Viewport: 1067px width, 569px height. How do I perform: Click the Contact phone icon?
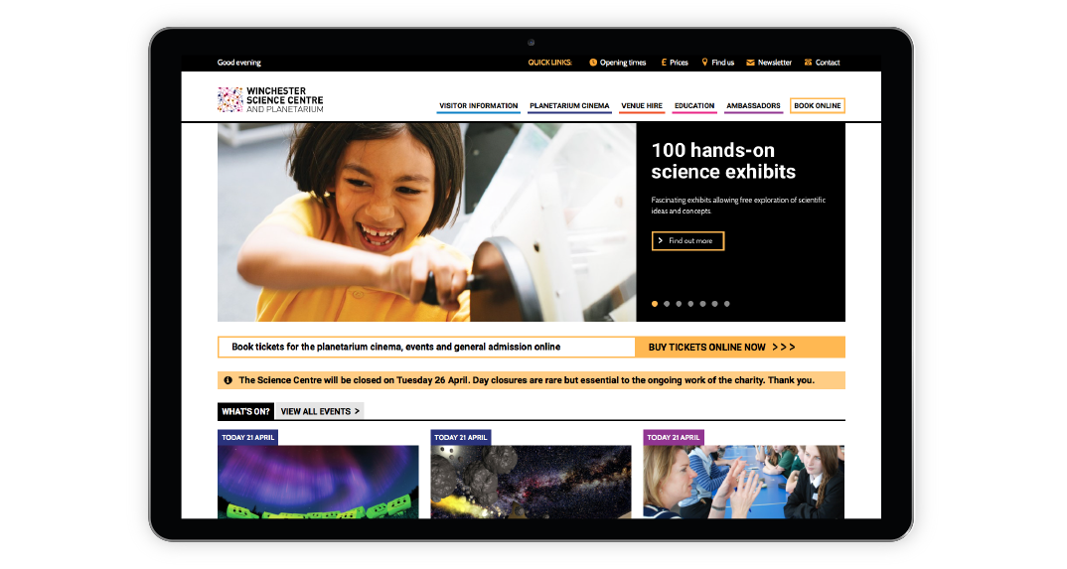(809, 63)
